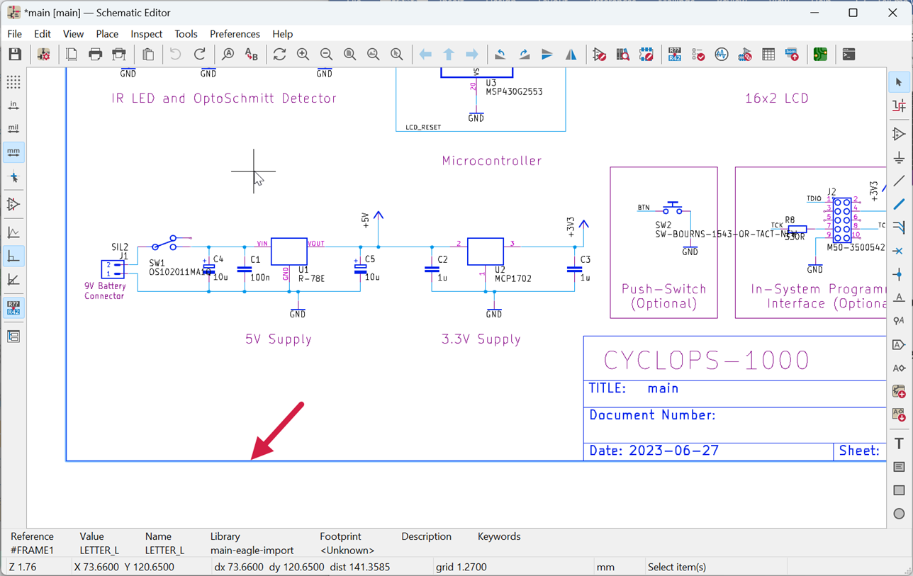The width and height of the screenshot is (913, 576).
Task: Rotate selection counterclockwise
Action: pos(500,55)
